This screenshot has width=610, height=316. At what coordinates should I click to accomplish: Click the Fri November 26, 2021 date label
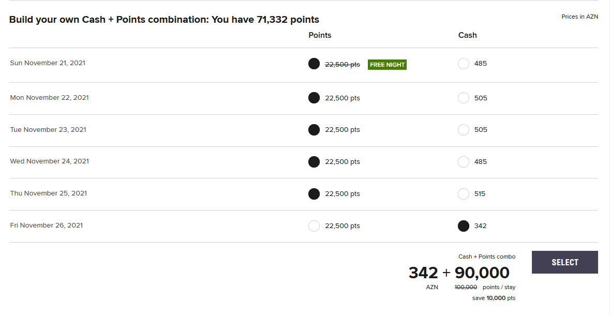click(x=47, y=225)
